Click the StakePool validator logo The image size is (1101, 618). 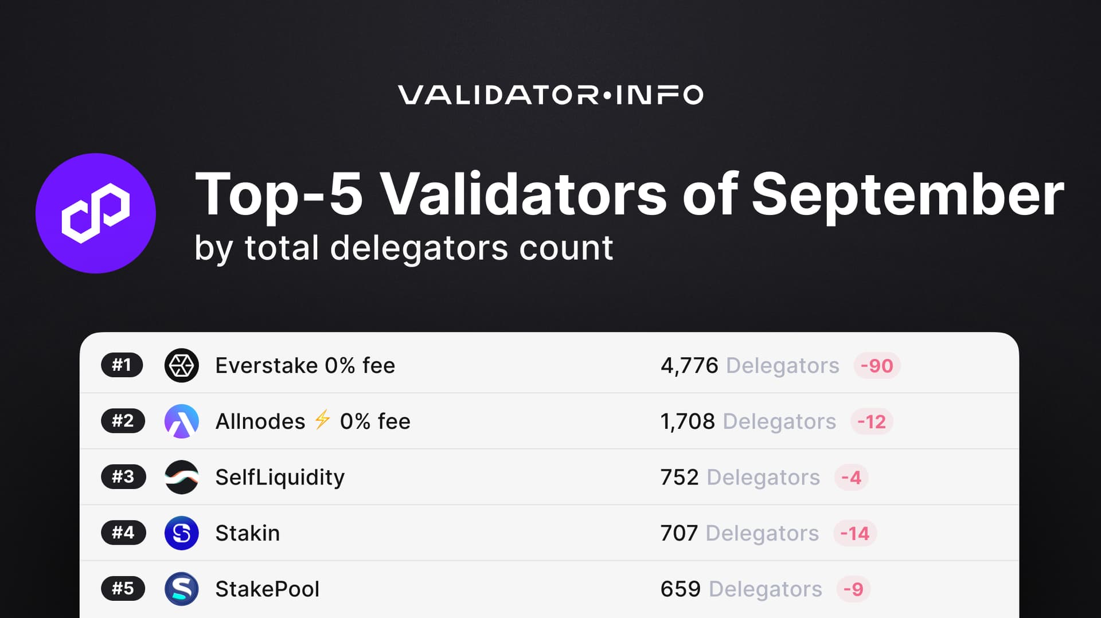tap(181, 589)
